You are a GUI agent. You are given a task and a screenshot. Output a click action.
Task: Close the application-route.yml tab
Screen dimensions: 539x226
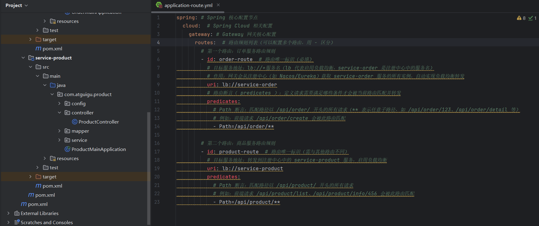[218, 5]
